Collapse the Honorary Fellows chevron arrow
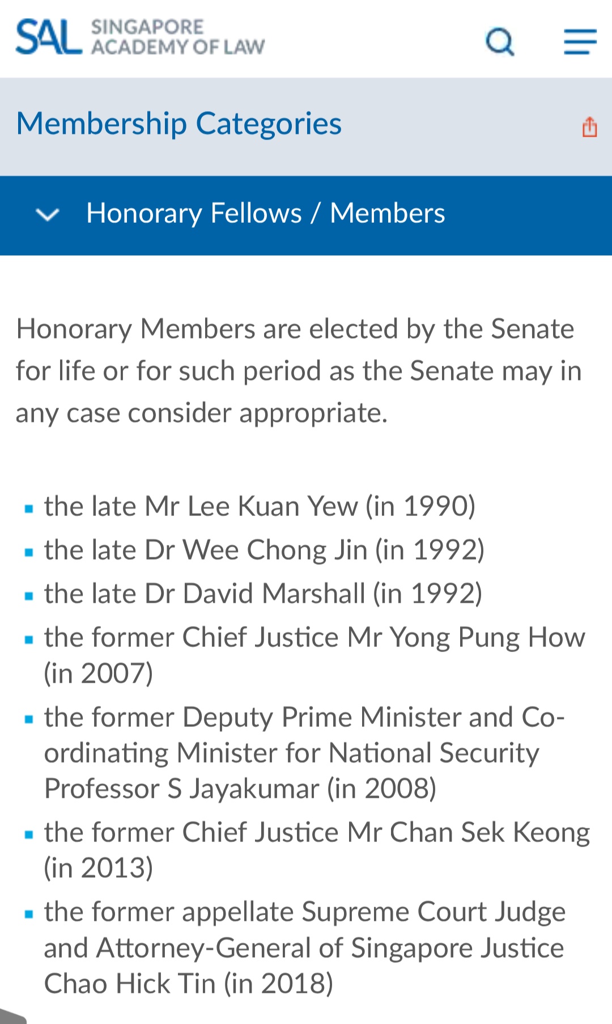This screenshot has height=1024, width=612. pyautogui.click(x=48, y=214)
